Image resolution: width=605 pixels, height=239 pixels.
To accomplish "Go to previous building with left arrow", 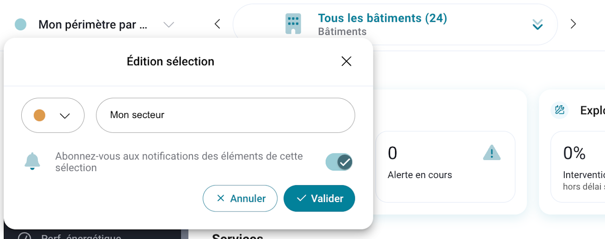I will pyautogui.click(x=217, y=24).
